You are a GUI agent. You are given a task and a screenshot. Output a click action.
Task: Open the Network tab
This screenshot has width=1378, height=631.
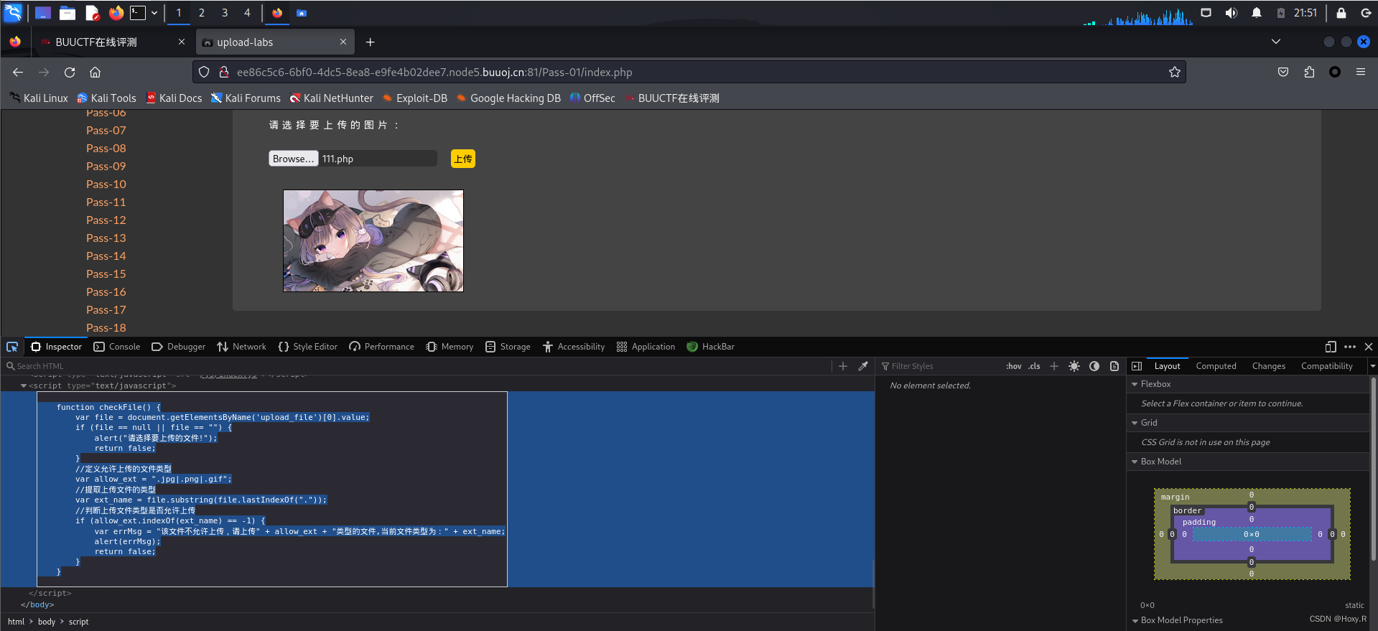click(241, 347)
